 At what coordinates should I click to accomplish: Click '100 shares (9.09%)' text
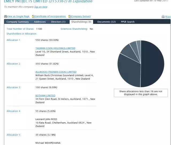pos(46,87)
